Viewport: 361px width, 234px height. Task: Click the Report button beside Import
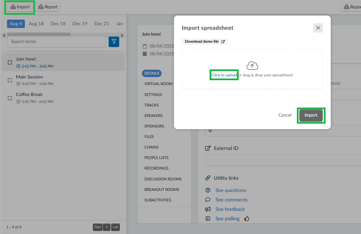[48, 7]
